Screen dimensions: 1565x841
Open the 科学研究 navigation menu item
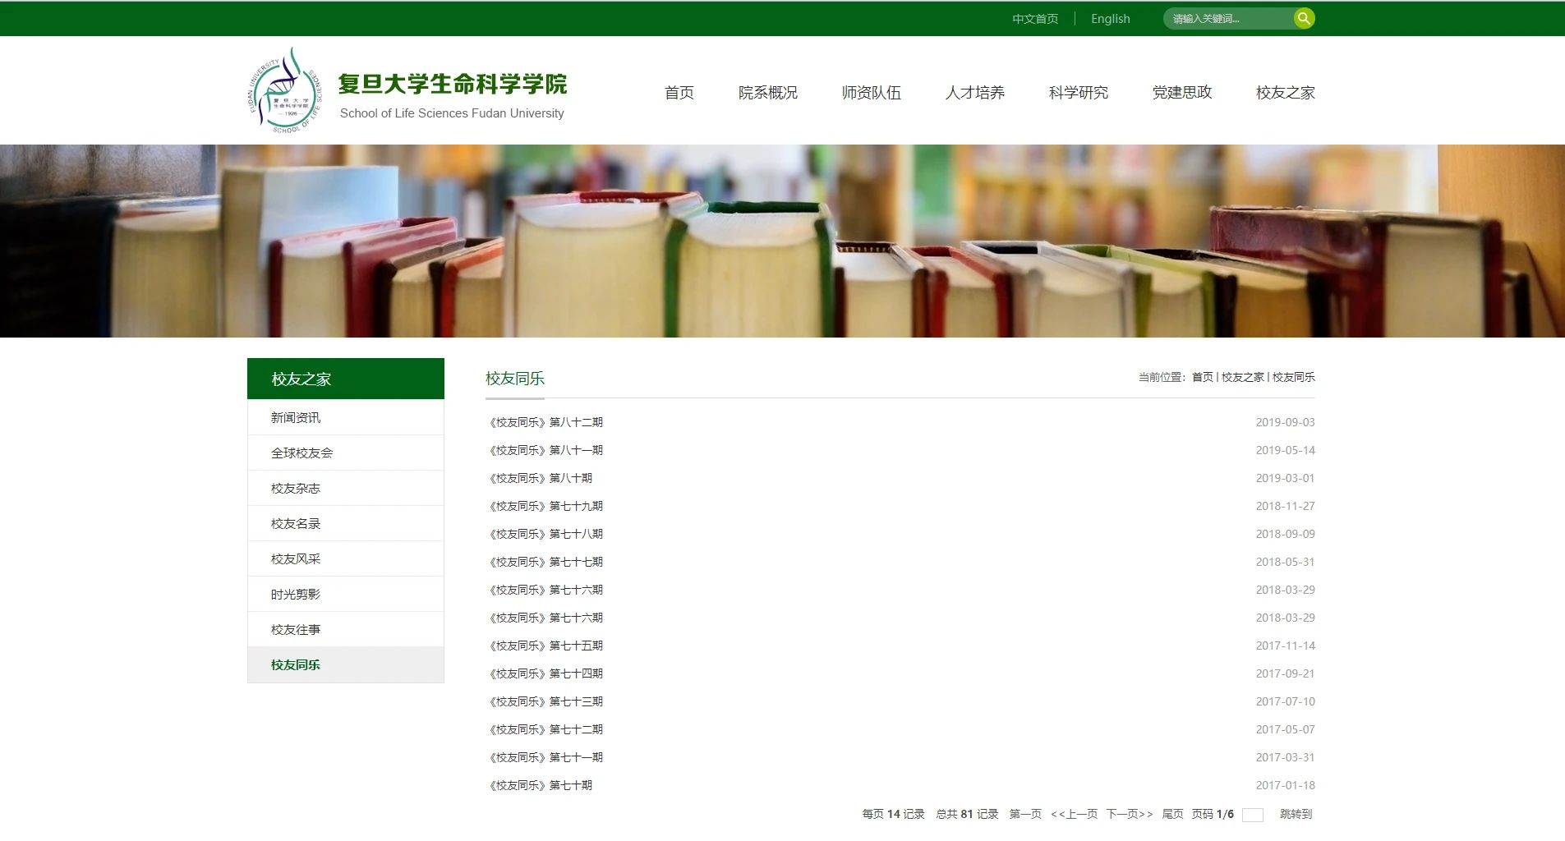tap(1078, 93)
